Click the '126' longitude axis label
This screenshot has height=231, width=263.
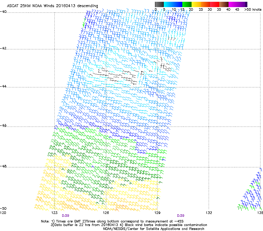106,213
